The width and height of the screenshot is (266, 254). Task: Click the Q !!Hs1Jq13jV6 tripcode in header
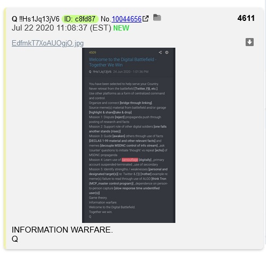(x=35, y=19)
